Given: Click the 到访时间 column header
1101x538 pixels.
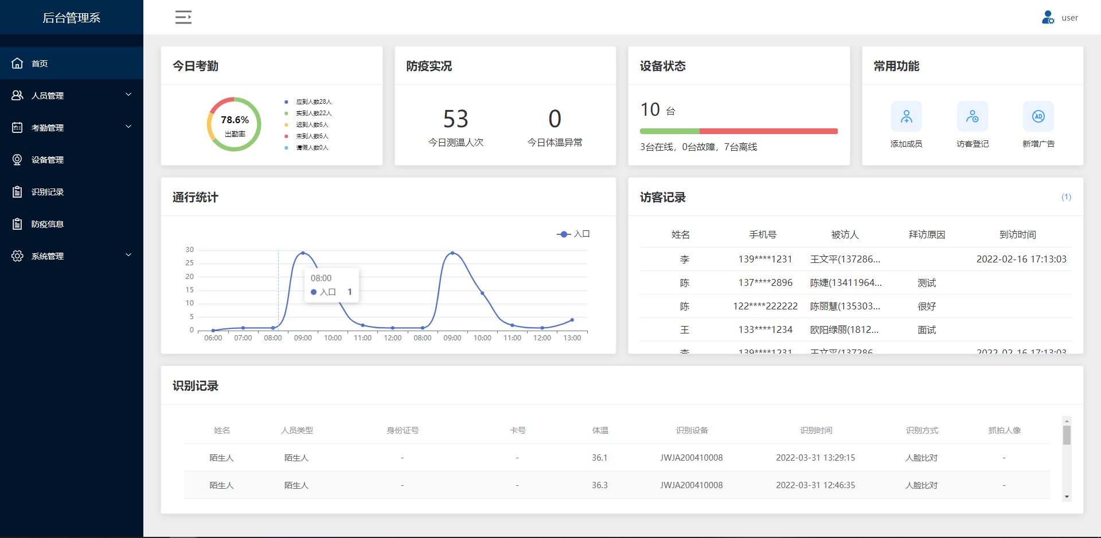Looking at the screenshot, I should (1017, 234).
